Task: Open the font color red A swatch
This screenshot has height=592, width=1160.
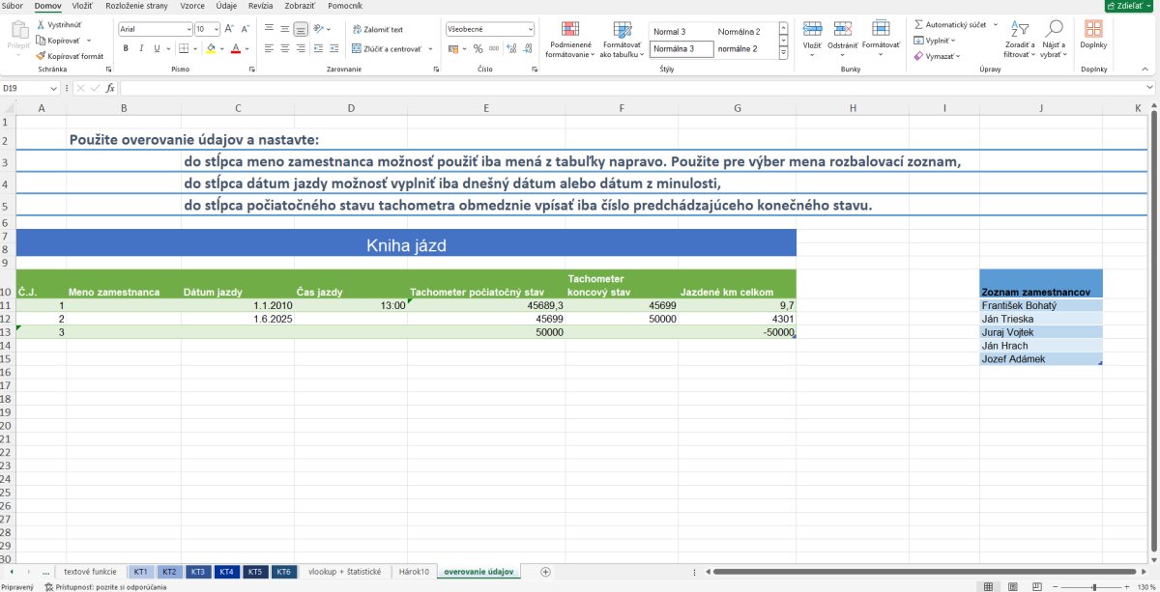Action: 235,48
